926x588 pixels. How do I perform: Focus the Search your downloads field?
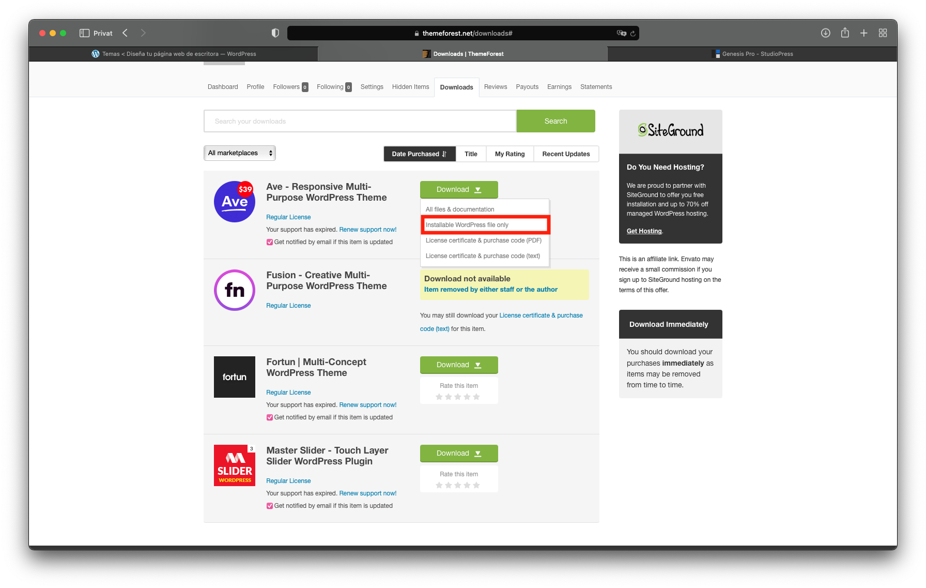tap(360, 121)
